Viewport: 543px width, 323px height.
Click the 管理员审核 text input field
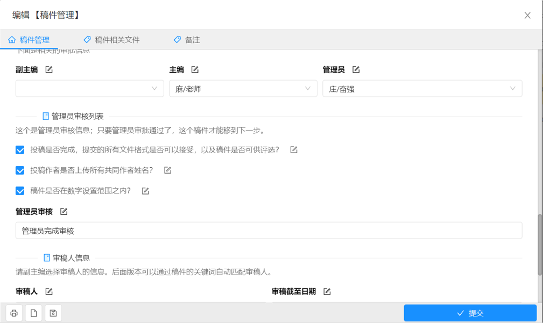coord(269,231)
